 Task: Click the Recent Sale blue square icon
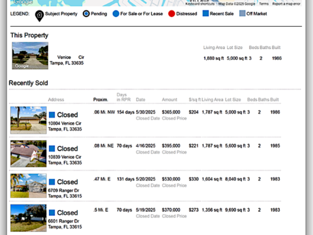(205, 14)
